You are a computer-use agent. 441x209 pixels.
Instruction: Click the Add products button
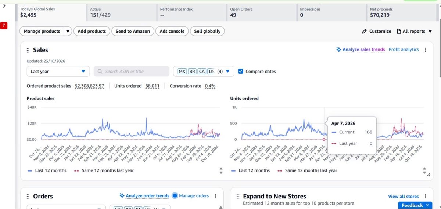[92, 32]
